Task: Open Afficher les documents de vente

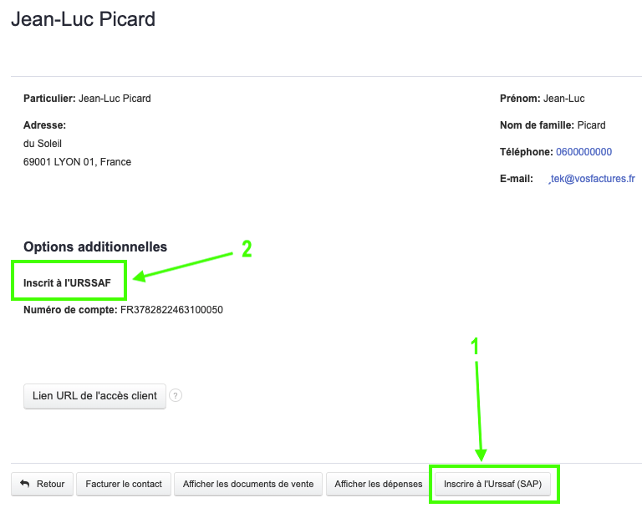Action: point(249,484)
